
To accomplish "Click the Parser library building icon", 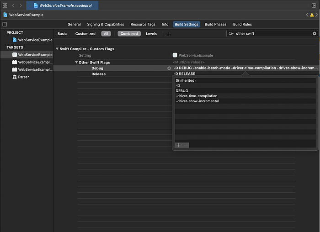I will click(15, 77).
